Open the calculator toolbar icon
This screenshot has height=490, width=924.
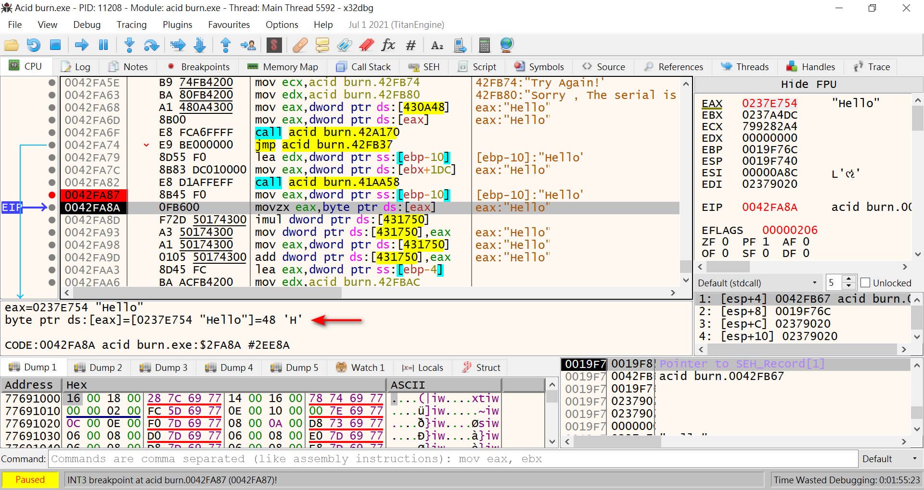(484, 45)
